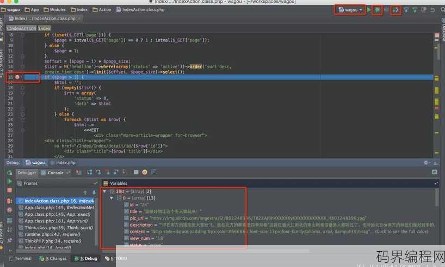Collapse code fold at line 8

click(23, 35)
